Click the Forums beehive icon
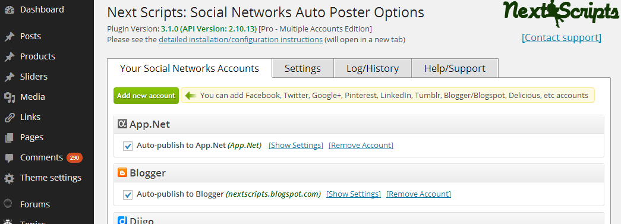Screen dimensions: 621x224 point(8,204)
